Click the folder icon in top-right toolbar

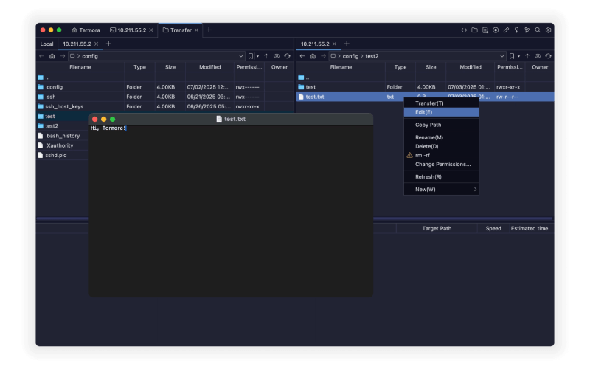coord(474,30)
